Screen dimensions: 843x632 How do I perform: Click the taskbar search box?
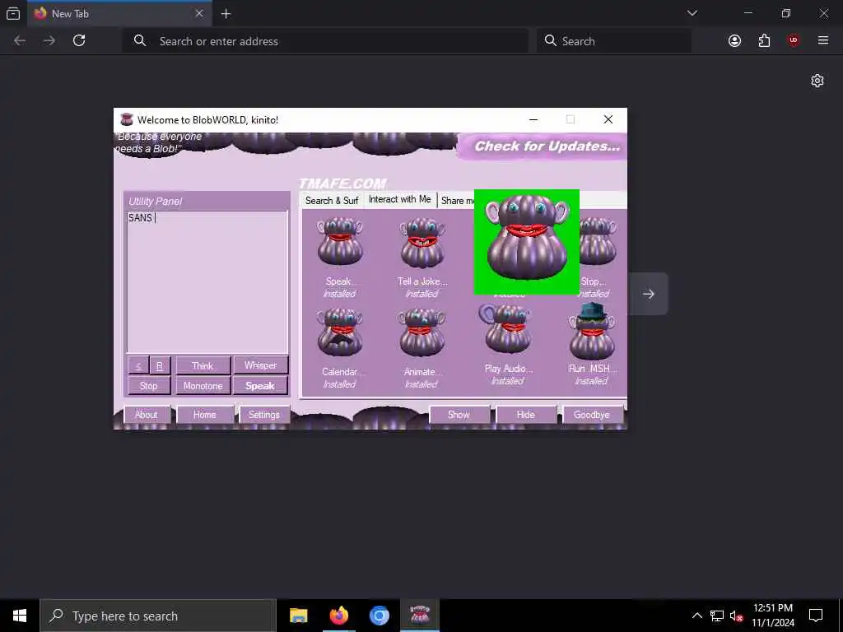(x=158, y=616)
